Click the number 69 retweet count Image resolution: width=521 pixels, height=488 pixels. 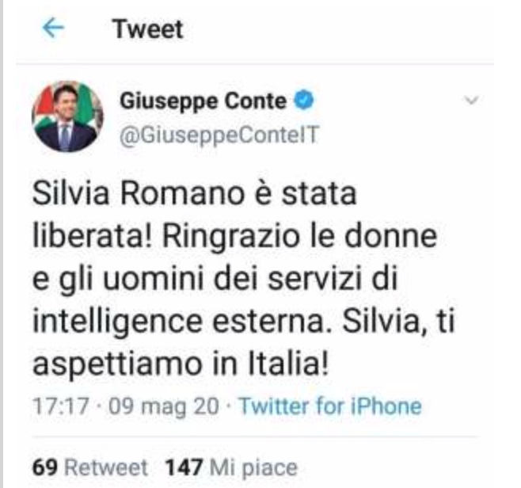point(45,467)
